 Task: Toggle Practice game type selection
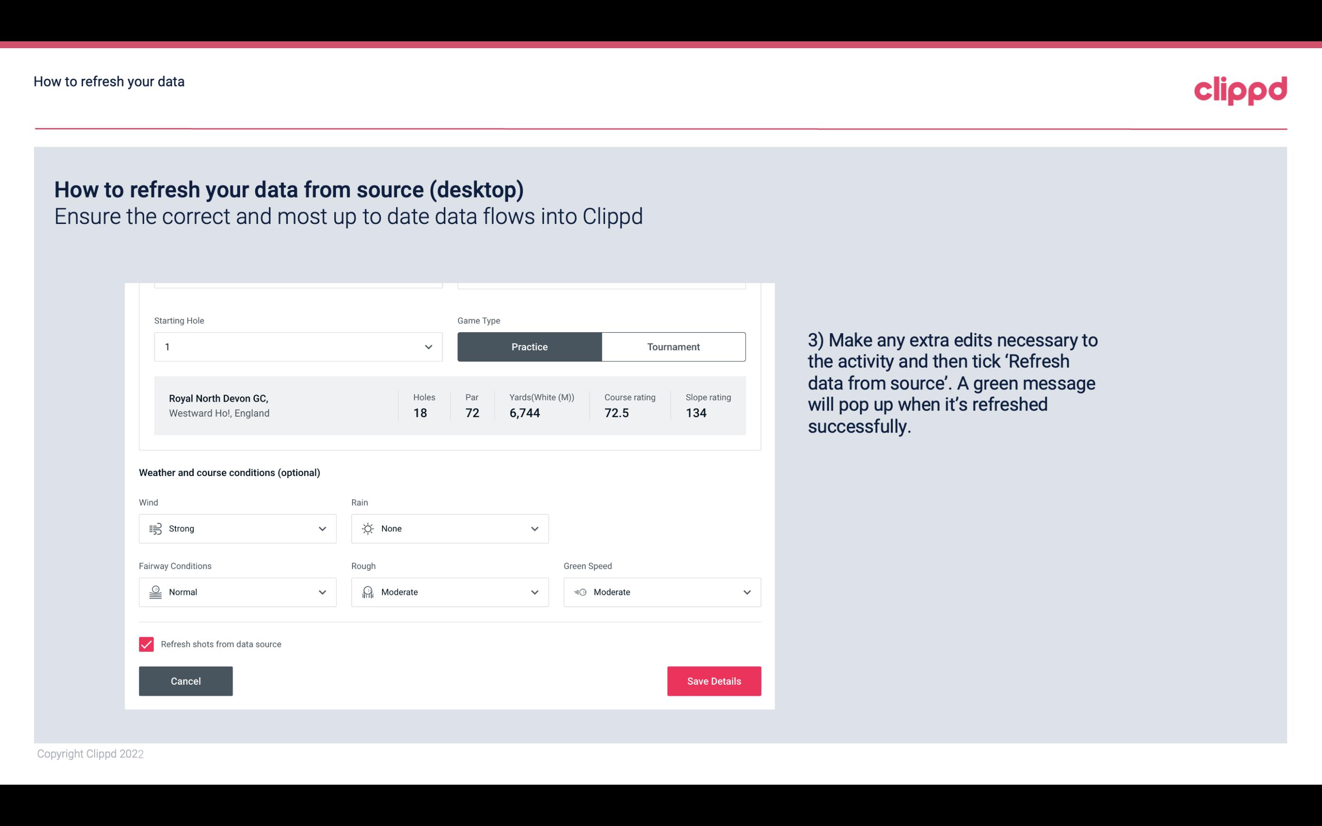(x=529, y=346)
